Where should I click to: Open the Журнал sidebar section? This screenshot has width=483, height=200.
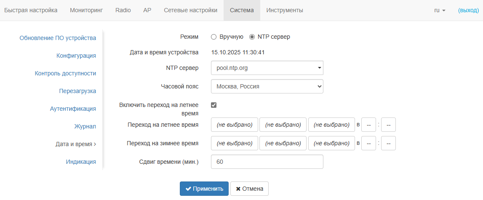click(85, 126)
